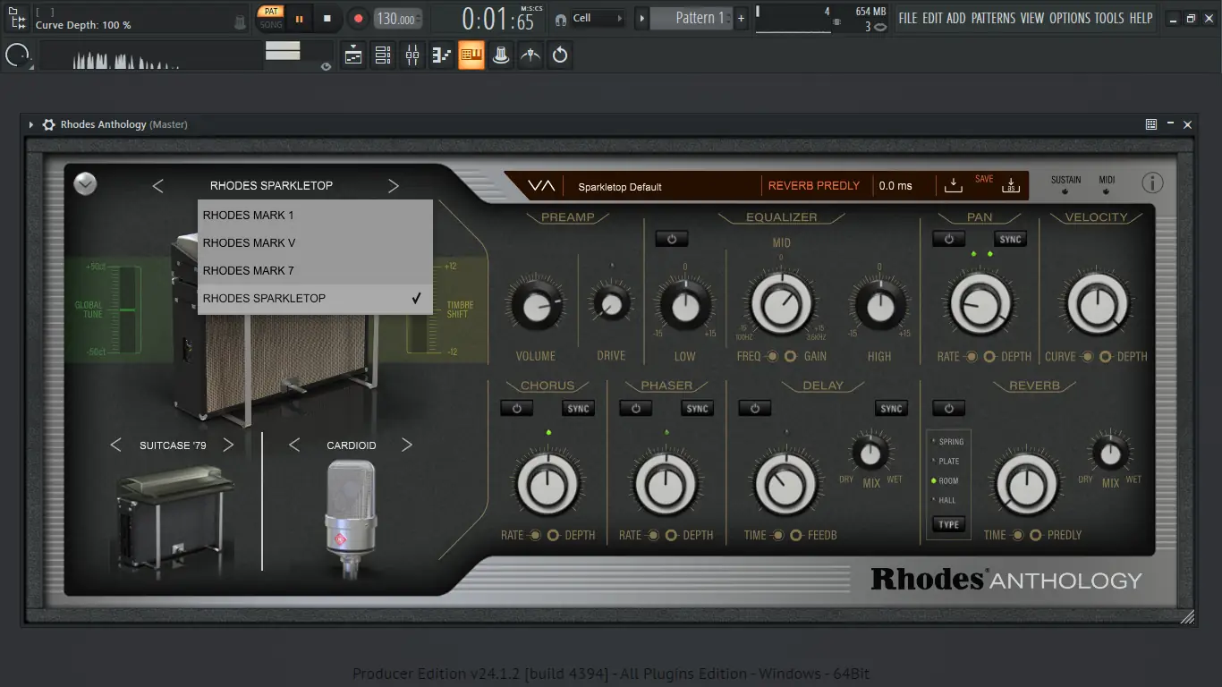Open the Cell snap dropdown
This screenshot has width=1222, height=687.
click(598, 18)
